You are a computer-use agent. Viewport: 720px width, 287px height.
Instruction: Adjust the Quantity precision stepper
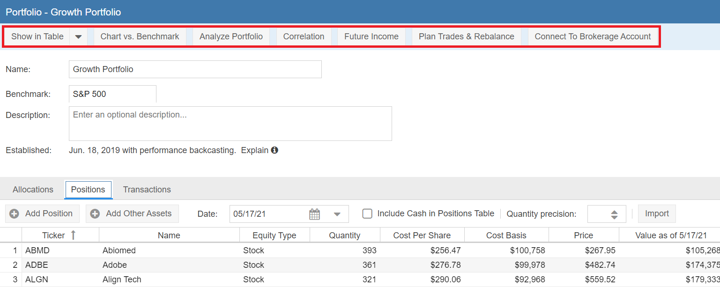pos(614,214)
